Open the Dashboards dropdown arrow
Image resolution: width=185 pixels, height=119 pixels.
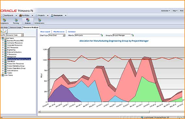[x=16, y=16]
